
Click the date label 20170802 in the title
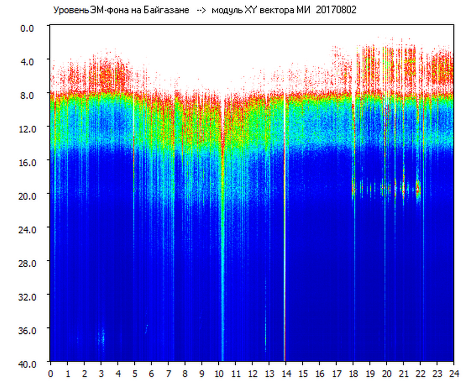pos(336,10)
